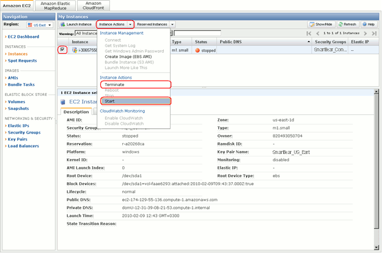Open the Volumes navigation link

click(x=17, y=102)
